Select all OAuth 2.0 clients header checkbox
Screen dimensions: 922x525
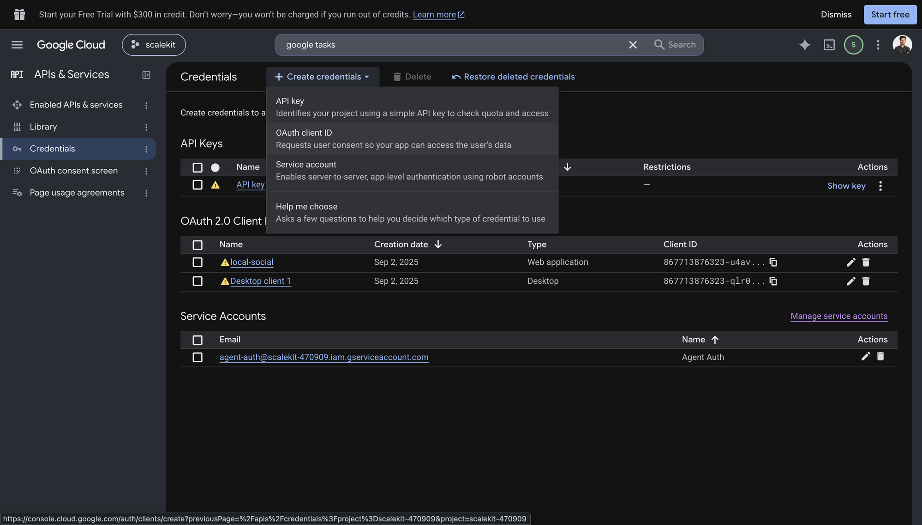(198, 245)
